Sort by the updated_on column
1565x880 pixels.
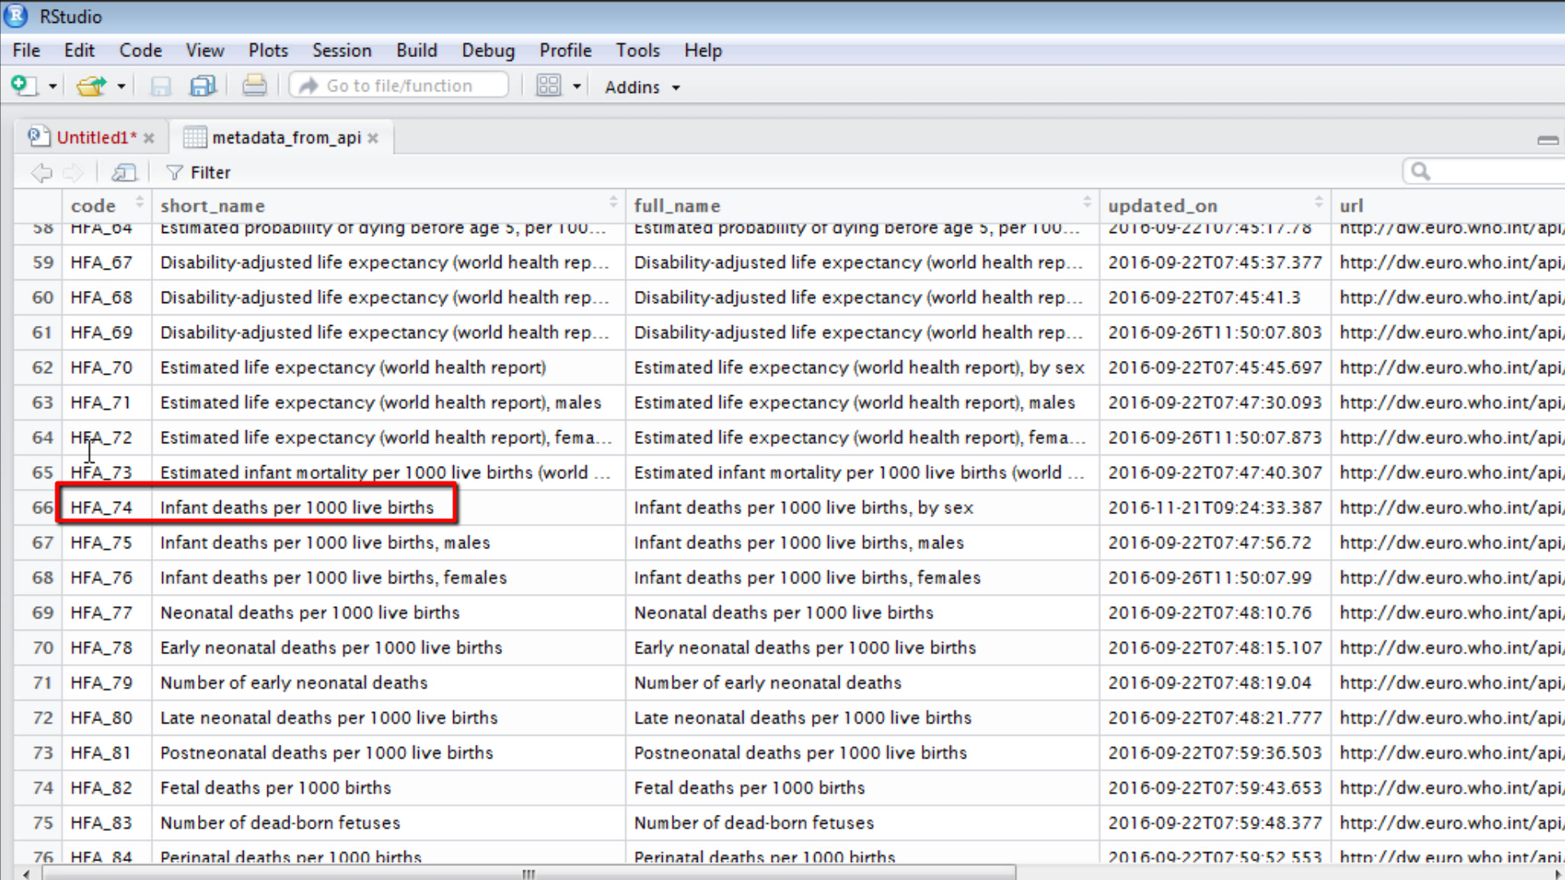(x=1215, y=205)
